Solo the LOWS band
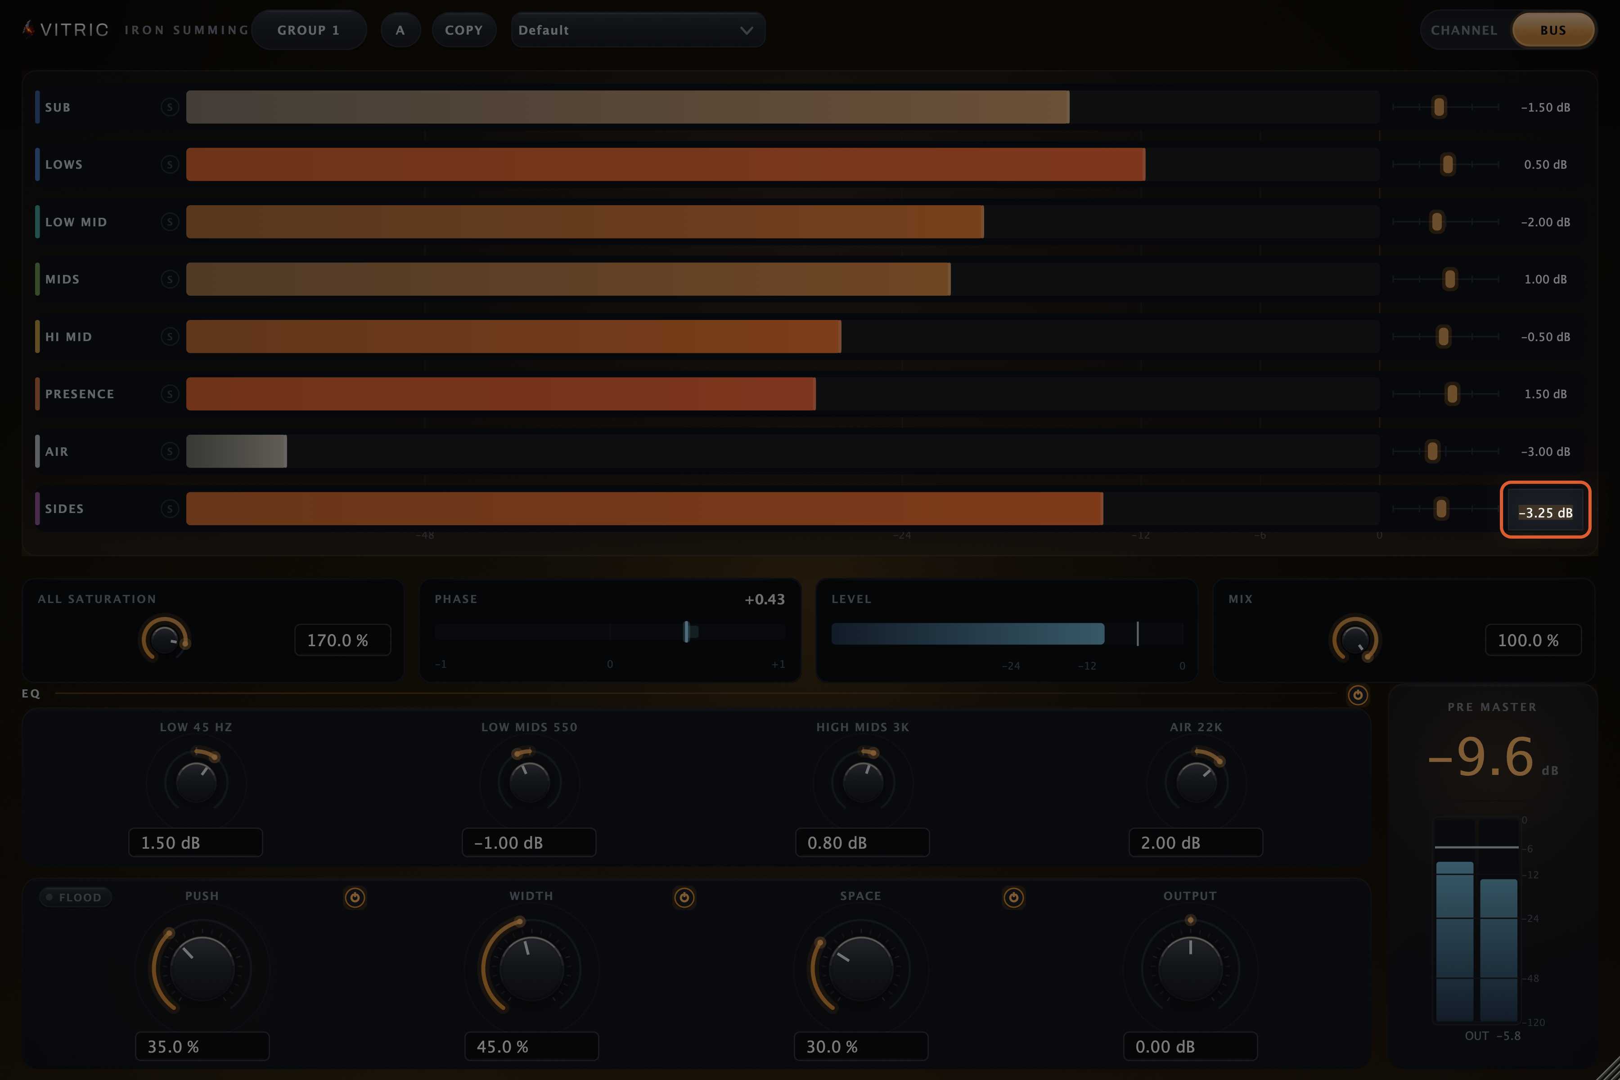Viewport: 1620px width, 1080px height. (170, 165)
